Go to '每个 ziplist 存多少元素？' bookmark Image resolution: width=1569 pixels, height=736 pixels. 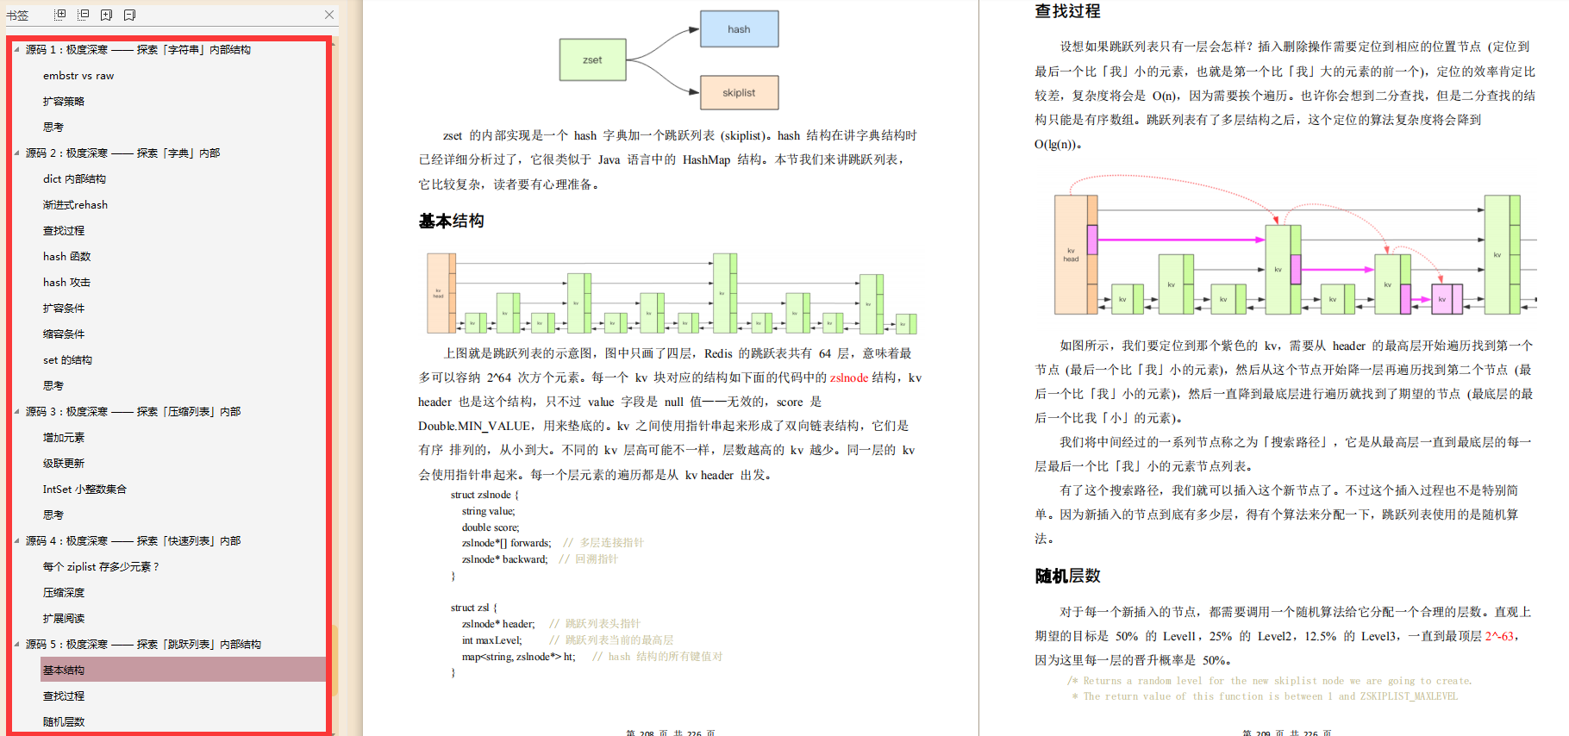pyautogui.click(x=101, y=567)
